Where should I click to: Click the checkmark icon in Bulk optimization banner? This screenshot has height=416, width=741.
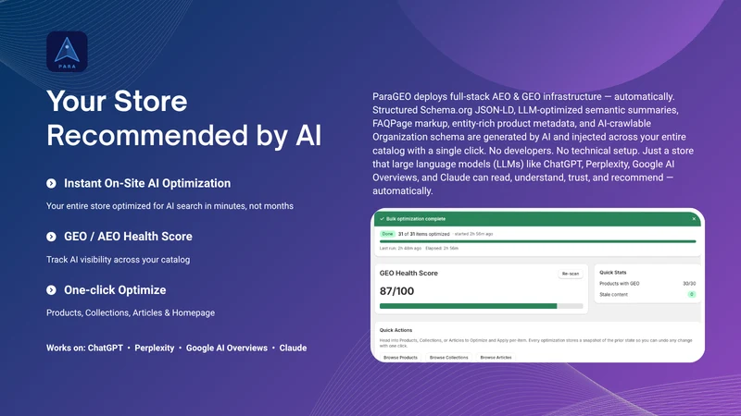point(382,219)
